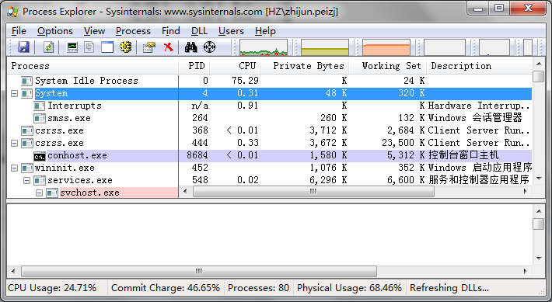
Task: Click the conhost.exe console icon
Action: pos(40,156)
